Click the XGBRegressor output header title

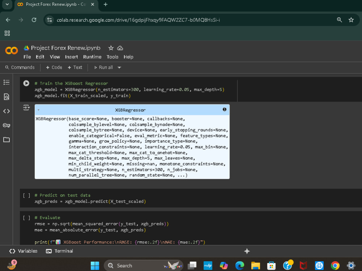point(130,110)
